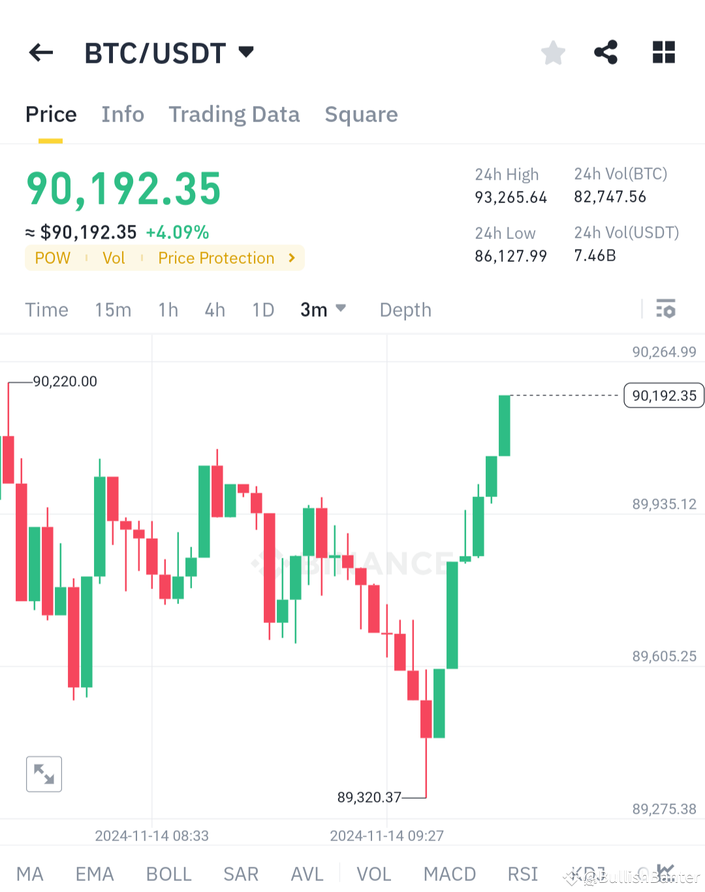Toggle the MACD indicator
Image resolution: width=705 pixels, height=892 pixels.
pyautogui.click(x=449, y=873)
